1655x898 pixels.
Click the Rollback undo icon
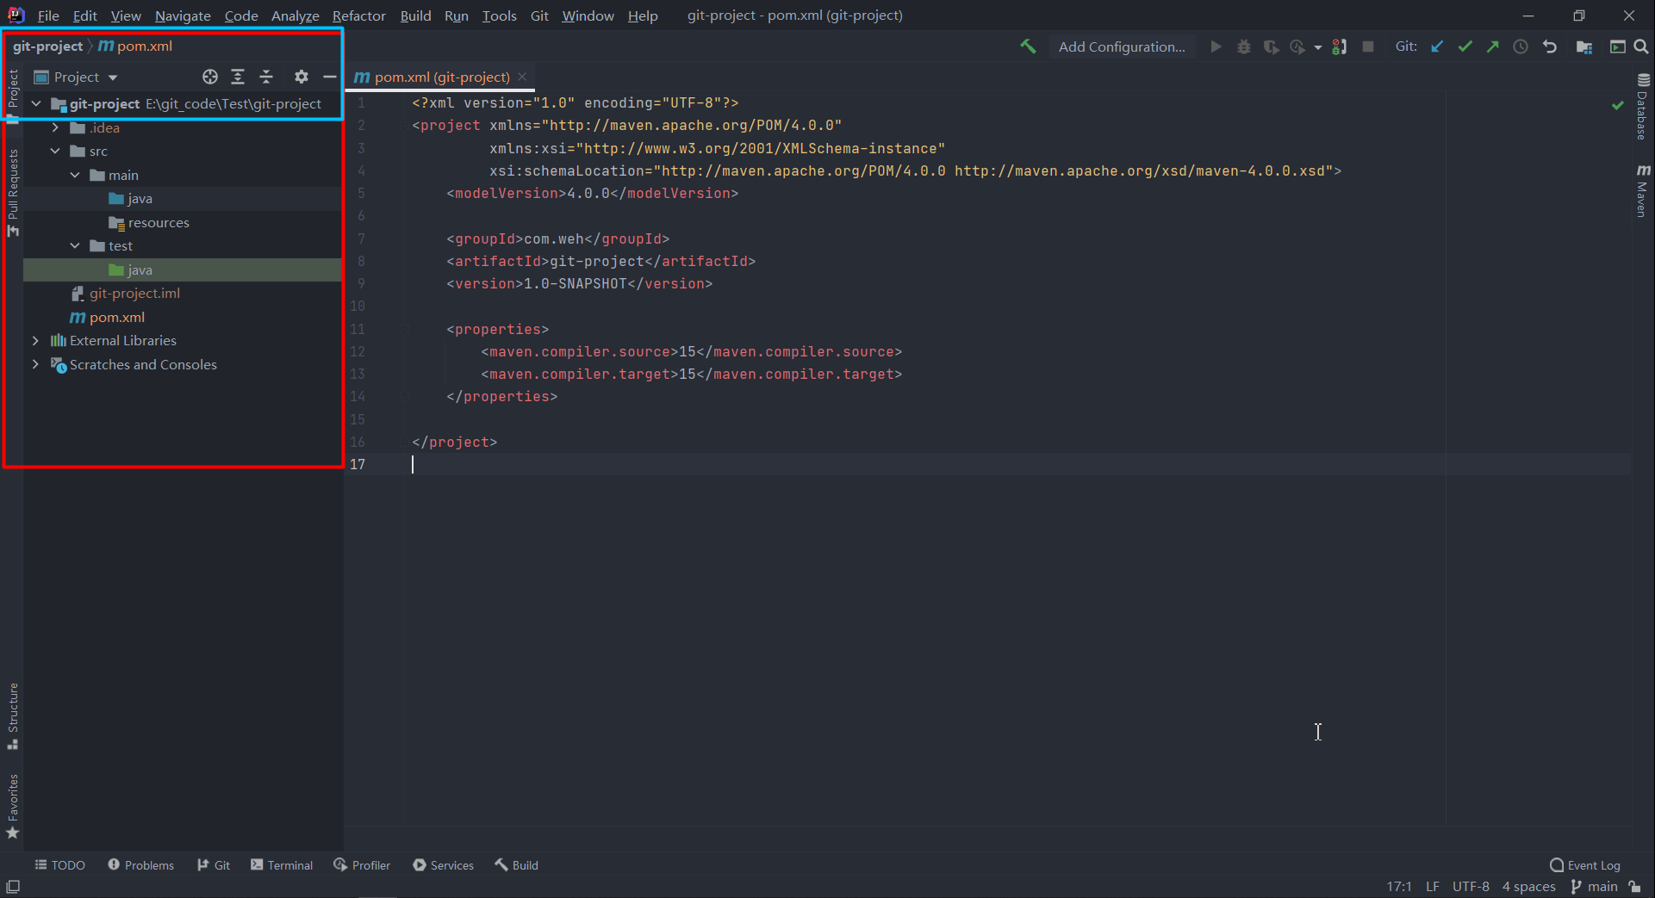1550,46
